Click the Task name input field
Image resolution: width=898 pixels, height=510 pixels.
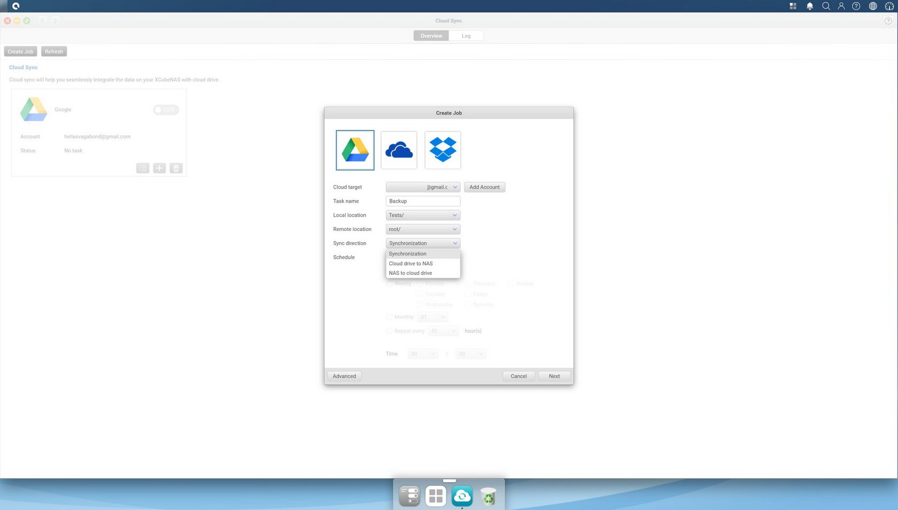(423, 201)
